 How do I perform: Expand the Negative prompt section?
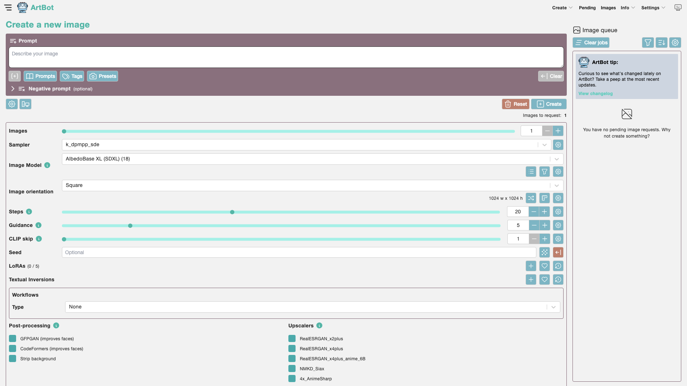tap(13, 89)
